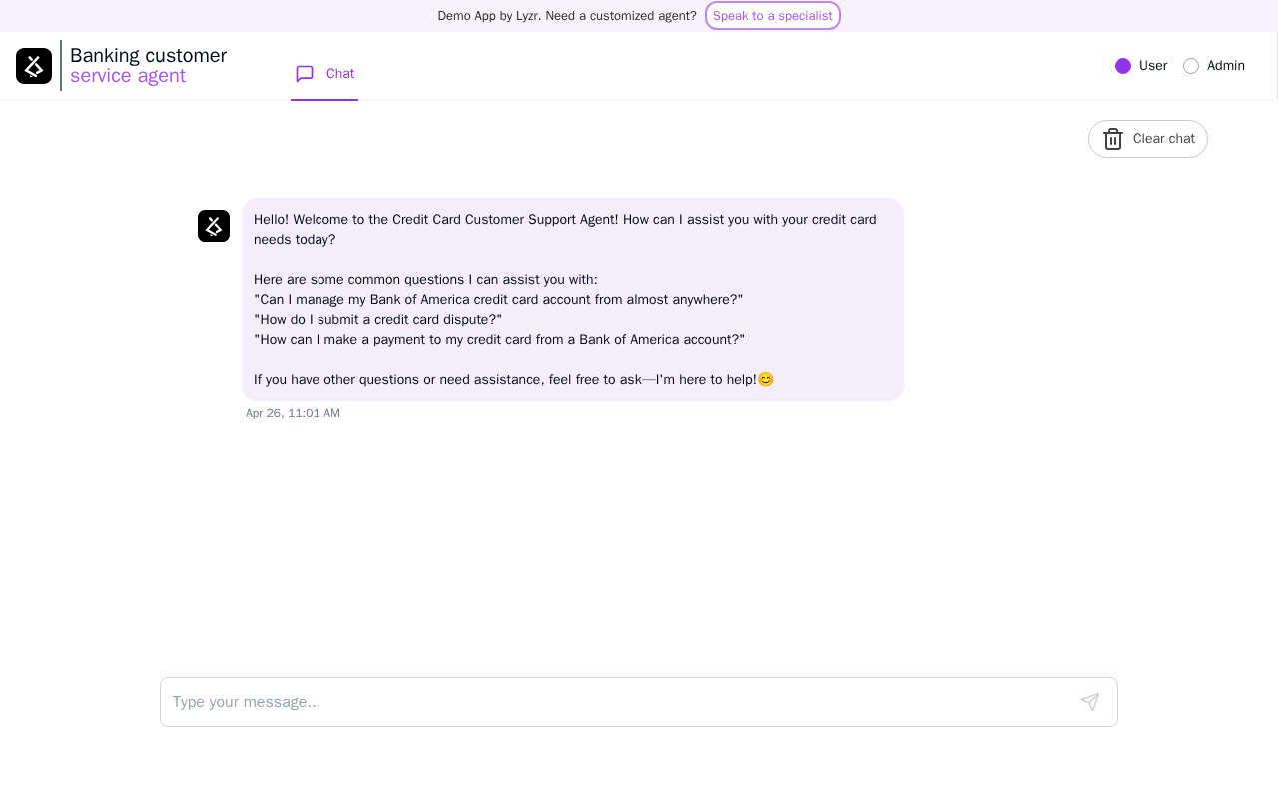Click the Banking customer title text

coord(148,56)
